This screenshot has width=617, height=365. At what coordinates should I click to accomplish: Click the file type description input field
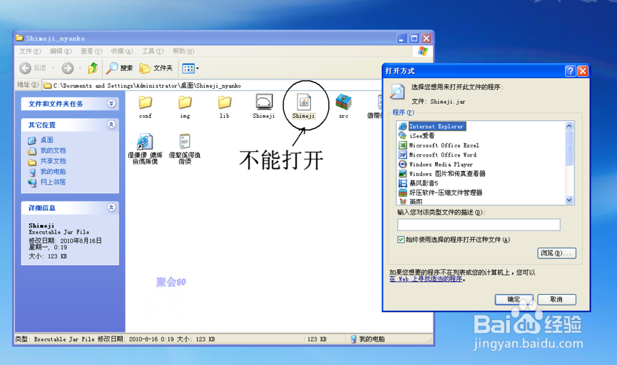(x=479, y=224)
